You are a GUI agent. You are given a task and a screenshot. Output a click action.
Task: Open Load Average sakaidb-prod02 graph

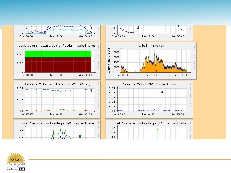pos(149,129)
